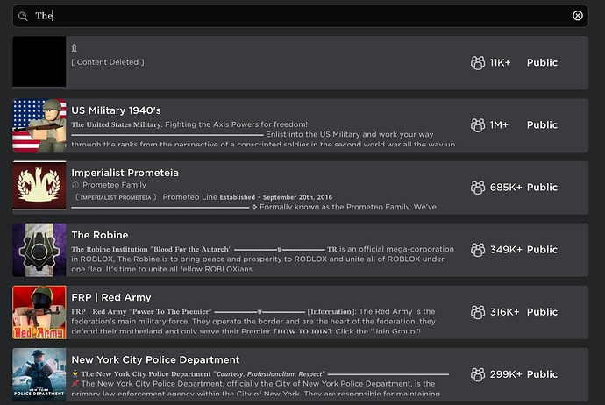Open New York Police Department thumbnail
This screenshot has height=405, width=605.
point(39,374)
